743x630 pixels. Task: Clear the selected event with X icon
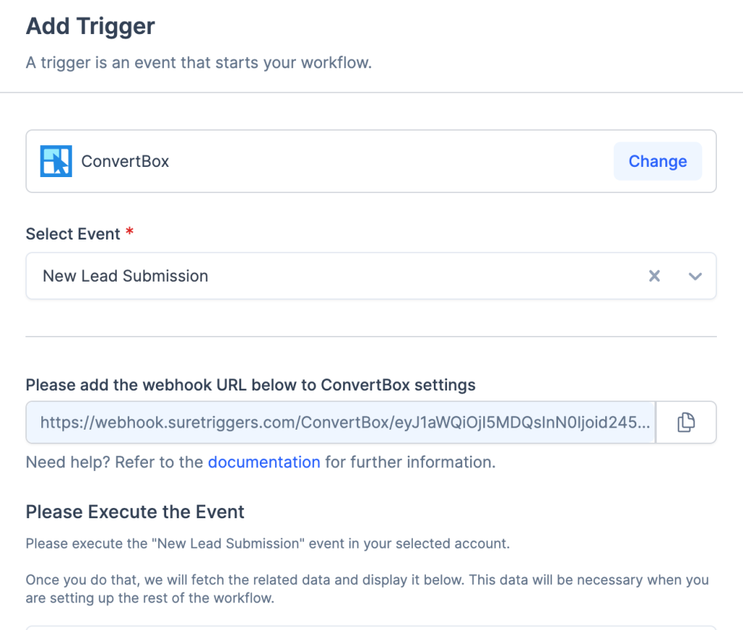654,276
